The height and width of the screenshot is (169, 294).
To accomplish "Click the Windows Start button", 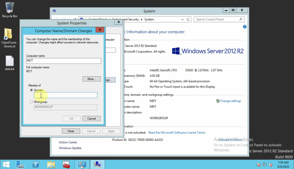I will click(7, 164).
